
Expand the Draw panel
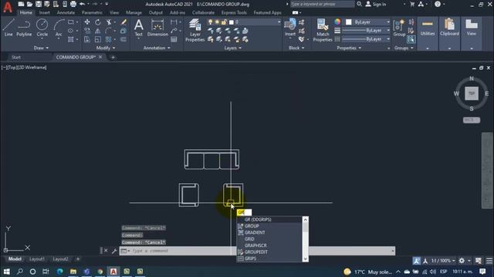41,48
